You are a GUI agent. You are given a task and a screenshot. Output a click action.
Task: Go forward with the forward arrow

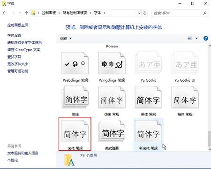tap(13, 13)
